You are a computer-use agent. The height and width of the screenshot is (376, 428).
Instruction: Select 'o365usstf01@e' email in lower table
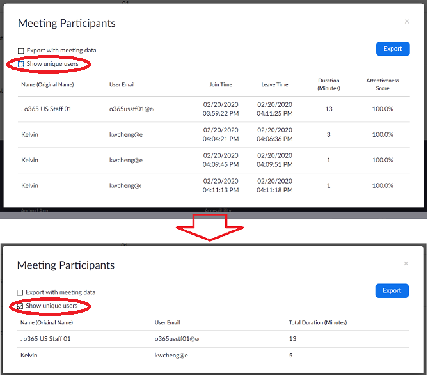[x=177, y=339]
